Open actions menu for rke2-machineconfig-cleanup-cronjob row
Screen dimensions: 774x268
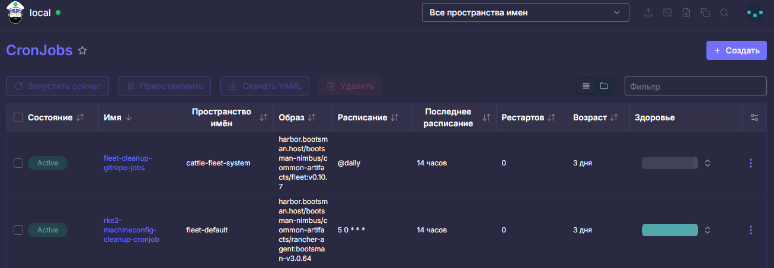pos(751,230)
